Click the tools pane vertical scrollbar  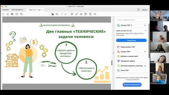click(x=149, y=41)
